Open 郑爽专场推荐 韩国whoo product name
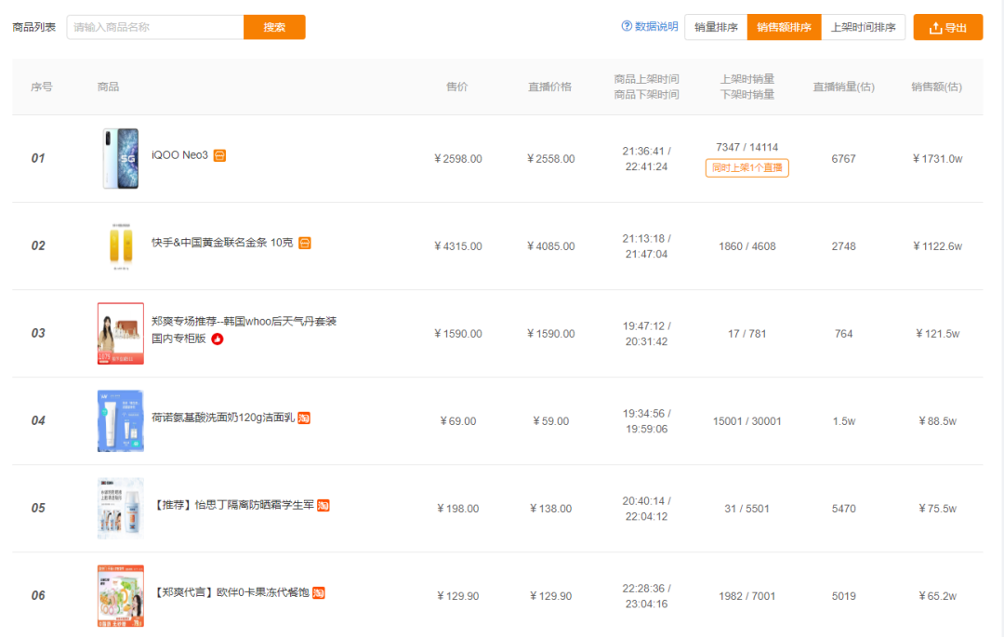Viewport: 1004px width, 637px height. pos(244,330)
